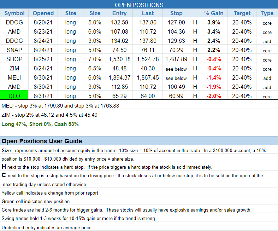Click last price 48.30
The image size is (278, 231).
[148, 68]
